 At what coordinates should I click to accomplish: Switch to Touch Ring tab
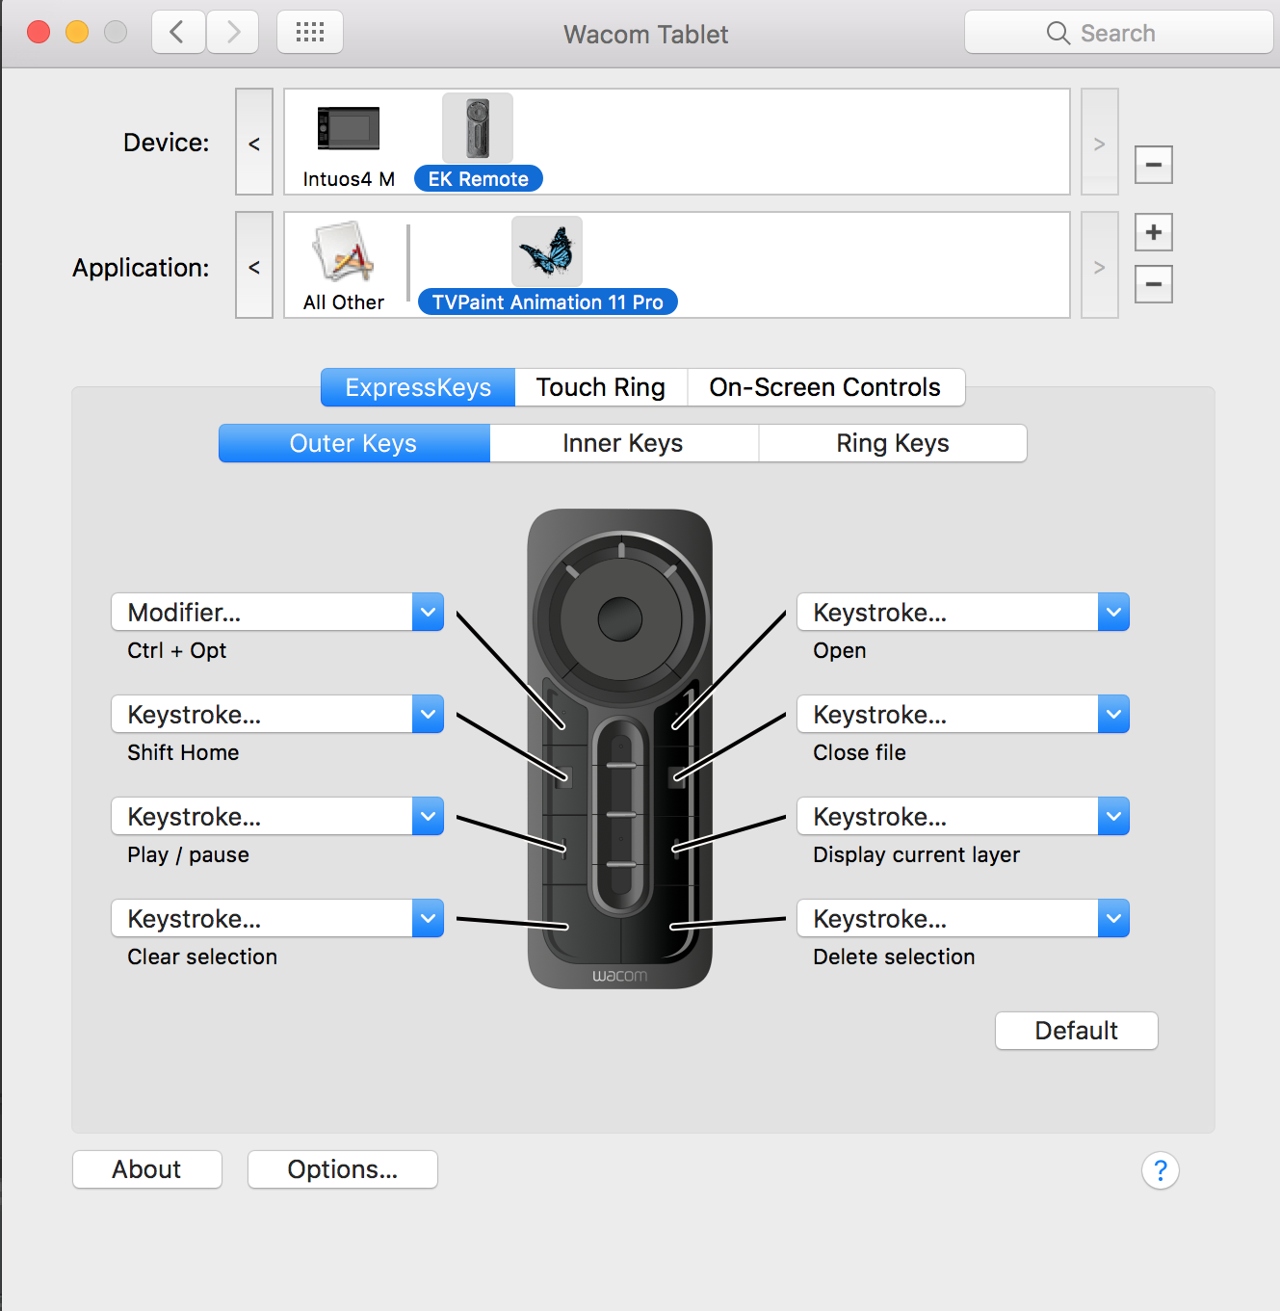(x=601, y=387)
